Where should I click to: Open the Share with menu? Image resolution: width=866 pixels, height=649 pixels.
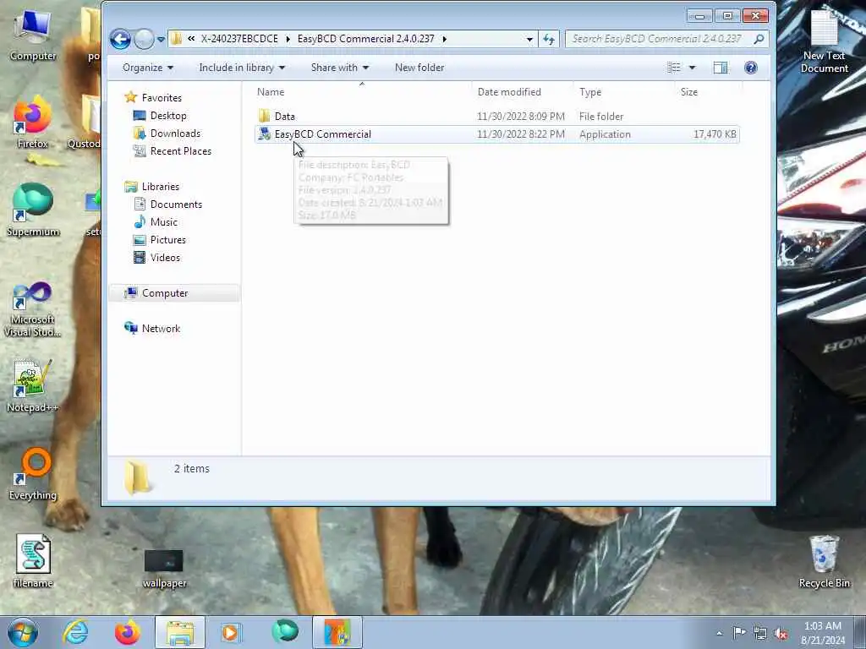tap(340, 68)
